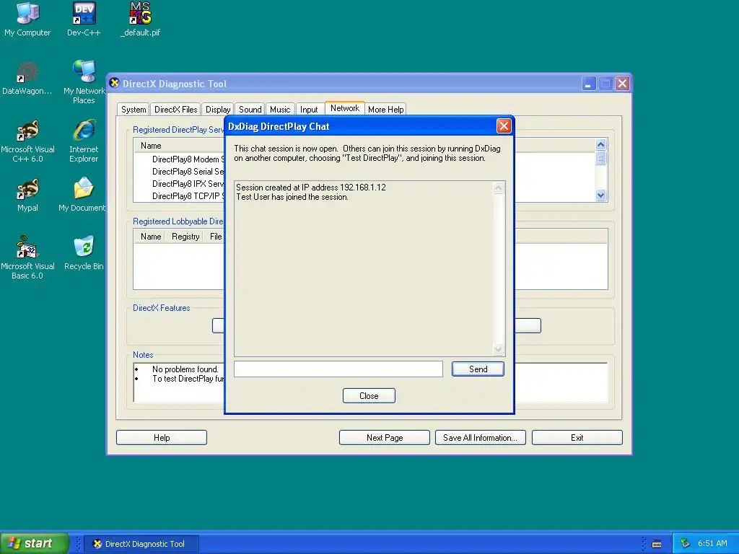Image resolution: width=739 pixels, height=554 pixels.
Task: Launch Microsoft Visual C++ 6.0 shortcut
Action: pyautogui.click(x=27, y=141)
